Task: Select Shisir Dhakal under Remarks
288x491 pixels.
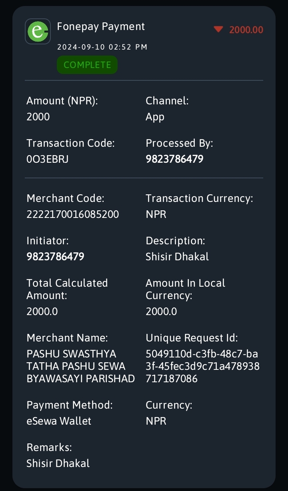Action: pyautogui.click(x=58, y=463)
